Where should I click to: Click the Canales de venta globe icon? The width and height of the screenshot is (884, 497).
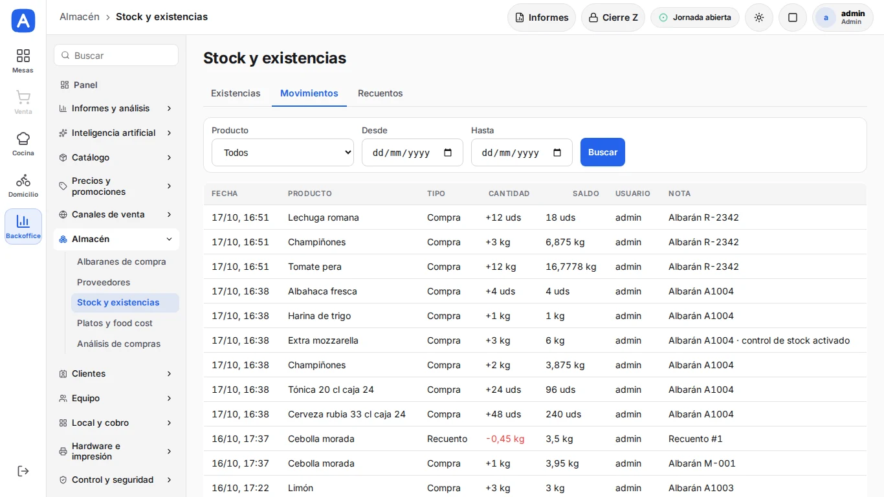tap(63, 214)
